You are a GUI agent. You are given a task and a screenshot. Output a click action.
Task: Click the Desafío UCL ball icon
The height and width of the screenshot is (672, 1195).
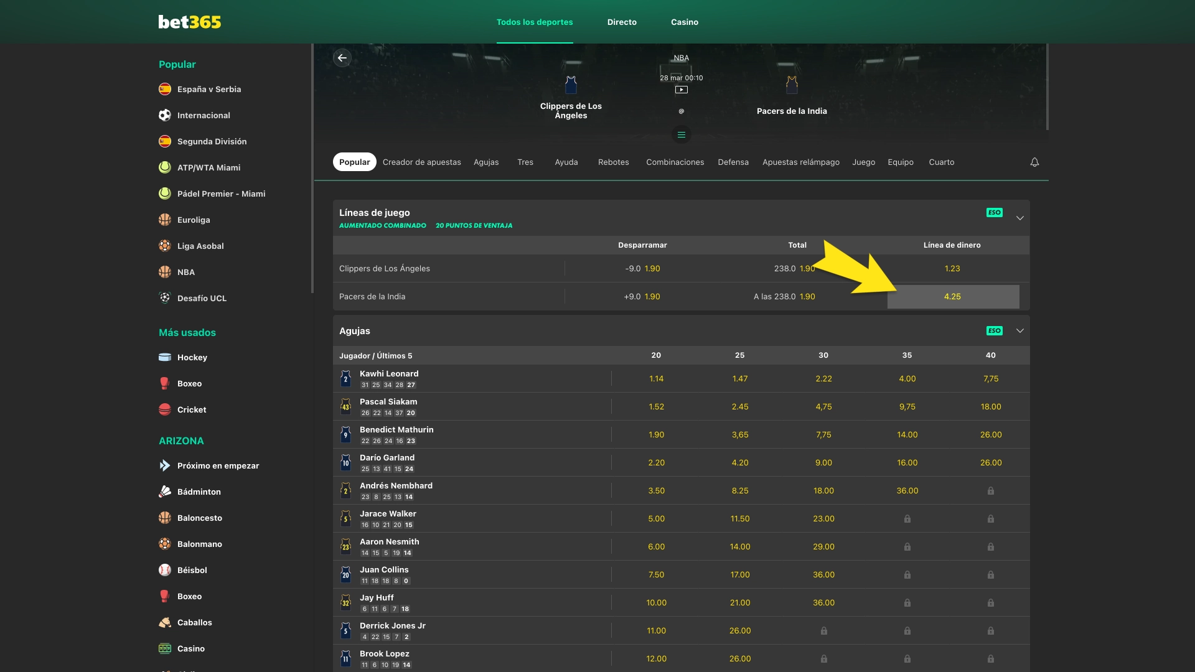click(x=165, y=298)
